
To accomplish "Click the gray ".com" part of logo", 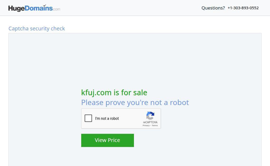I will (56, 9).
